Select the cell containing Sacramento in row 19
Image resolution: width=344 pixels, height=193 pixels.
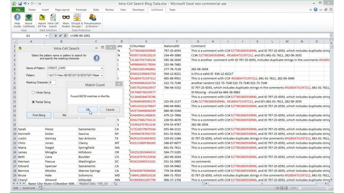point(96,129)
